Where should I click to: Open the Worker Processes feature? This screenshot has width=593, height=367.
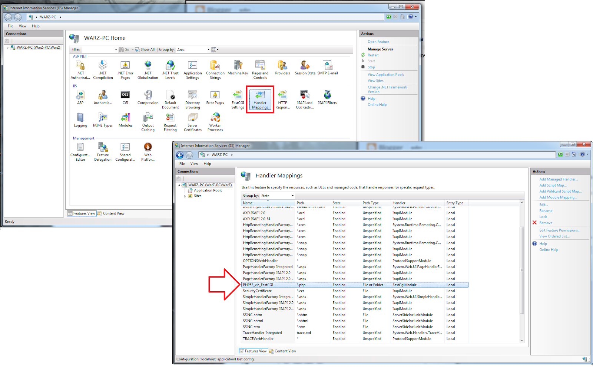[215, 122]
